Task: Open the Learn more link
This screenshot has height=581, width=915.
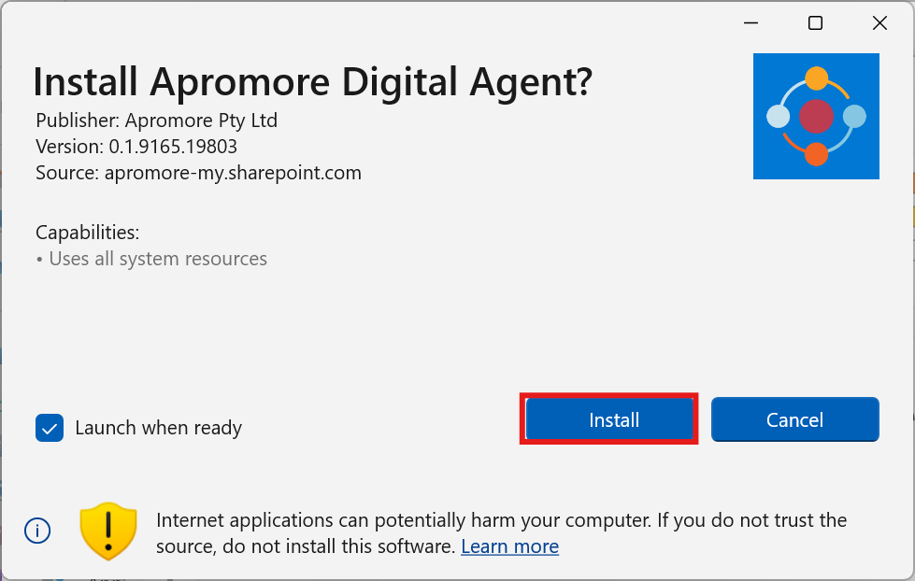Action: click(509, 546)
